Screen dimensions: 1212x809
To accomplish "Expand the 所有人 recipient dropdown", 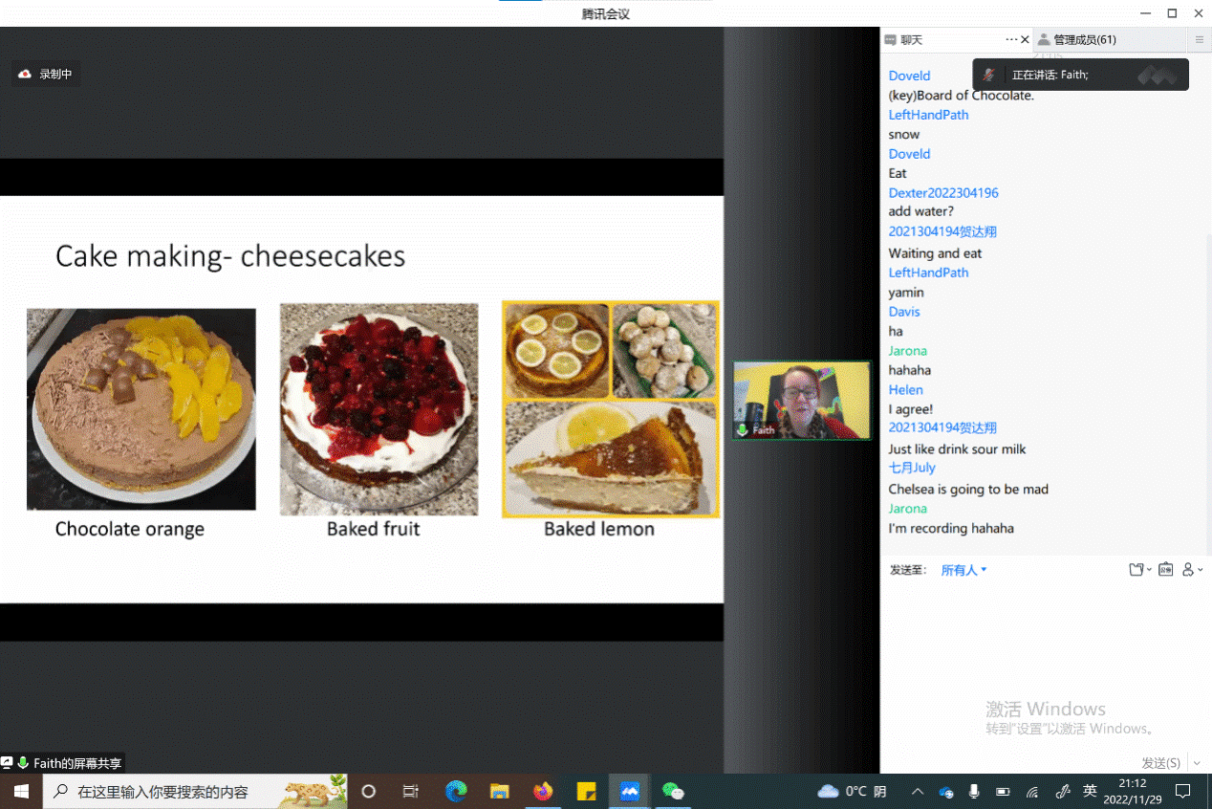I will coord(963,570).
